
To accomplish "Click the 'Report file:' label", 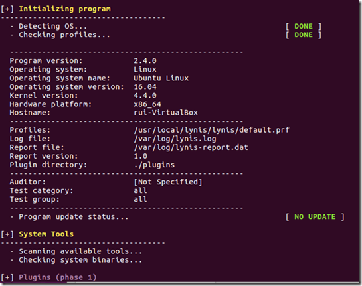I will 37,147.
